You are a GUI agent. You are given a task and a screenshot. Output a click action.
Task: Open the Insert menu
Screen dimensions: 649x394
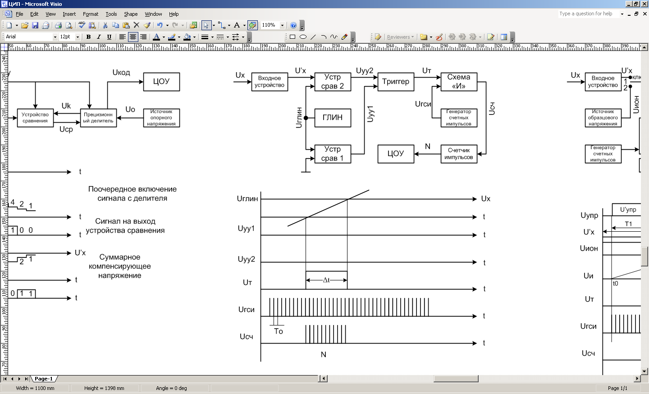(x=69, y=14)
